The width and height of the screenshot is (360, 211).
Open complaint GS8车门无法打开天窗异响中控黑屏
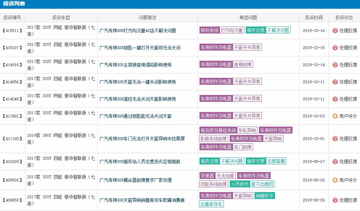click(142, 139)
